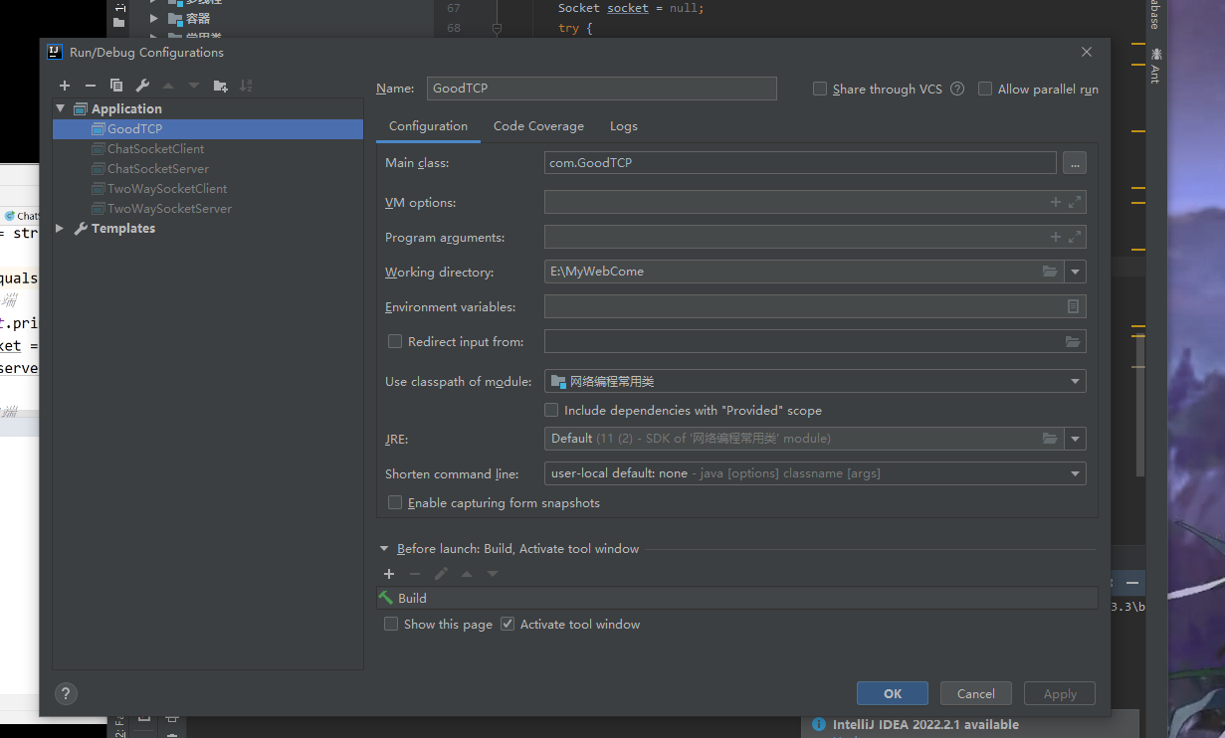The image size is (1225, 738).
Task: Open the Ant tool window
Action: 1155,66
